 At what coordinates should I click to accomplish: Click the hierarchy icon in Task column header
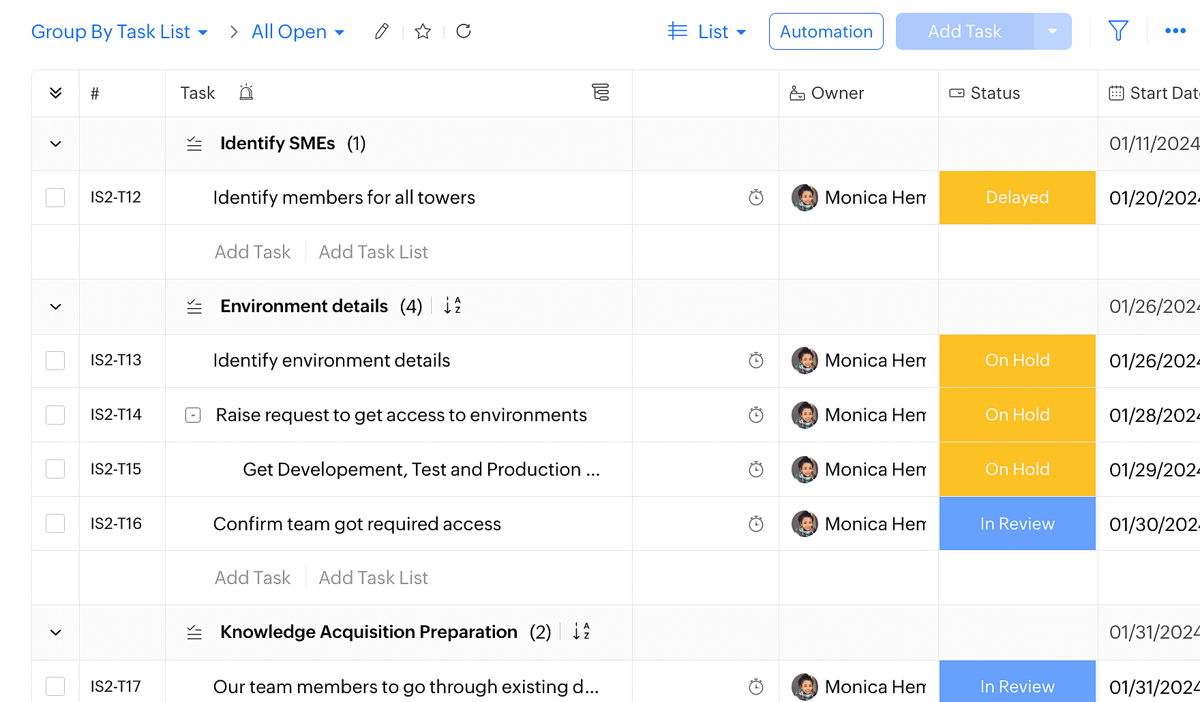[x=600, y=93]
